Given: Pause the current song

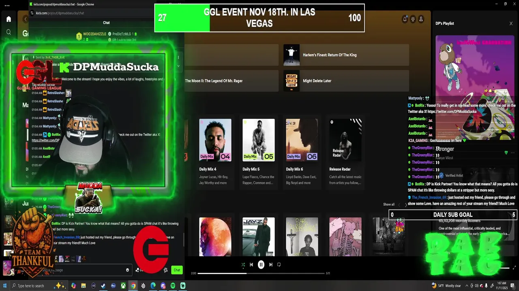Looking at the screenshot, I should click(261, 265).
